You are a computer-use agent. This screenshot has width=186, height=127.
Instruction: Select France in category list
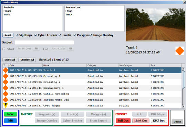8,11
